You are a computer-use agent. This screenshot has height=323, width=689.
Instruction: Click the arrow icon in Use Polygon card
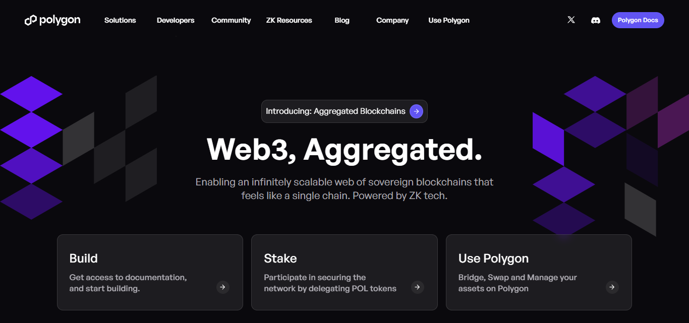[x=612, y=287]
